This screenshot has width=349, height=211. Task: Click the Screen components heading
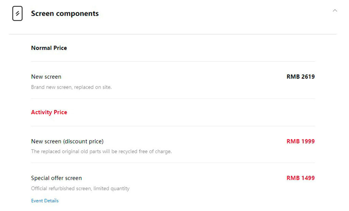coord(65,14)
